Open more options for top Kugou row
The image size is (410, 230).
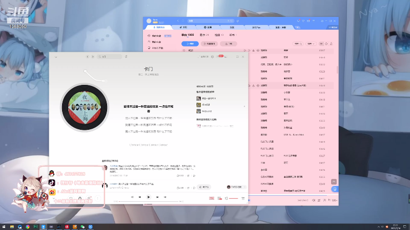tap(258, 51)
